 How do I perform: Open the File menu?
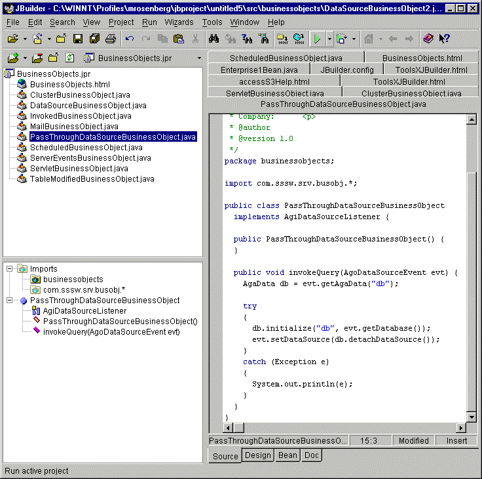(x=13, y=22)
